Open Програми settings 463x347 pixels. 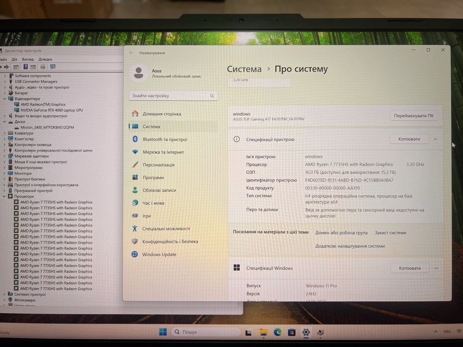(x=153, y=177)
